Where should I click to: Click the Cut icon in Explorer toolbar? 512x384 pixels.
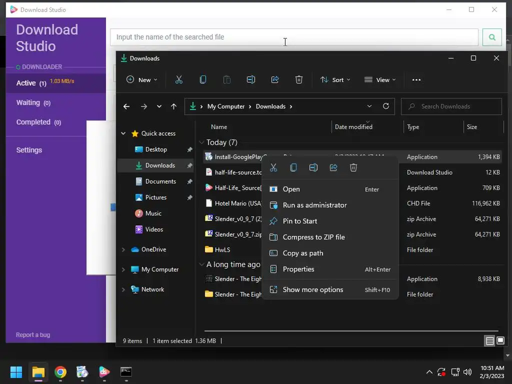179,79
